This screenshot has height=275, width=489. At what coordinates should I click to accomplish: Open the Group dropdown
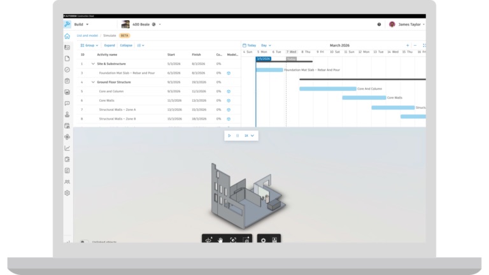coord(90,45)
